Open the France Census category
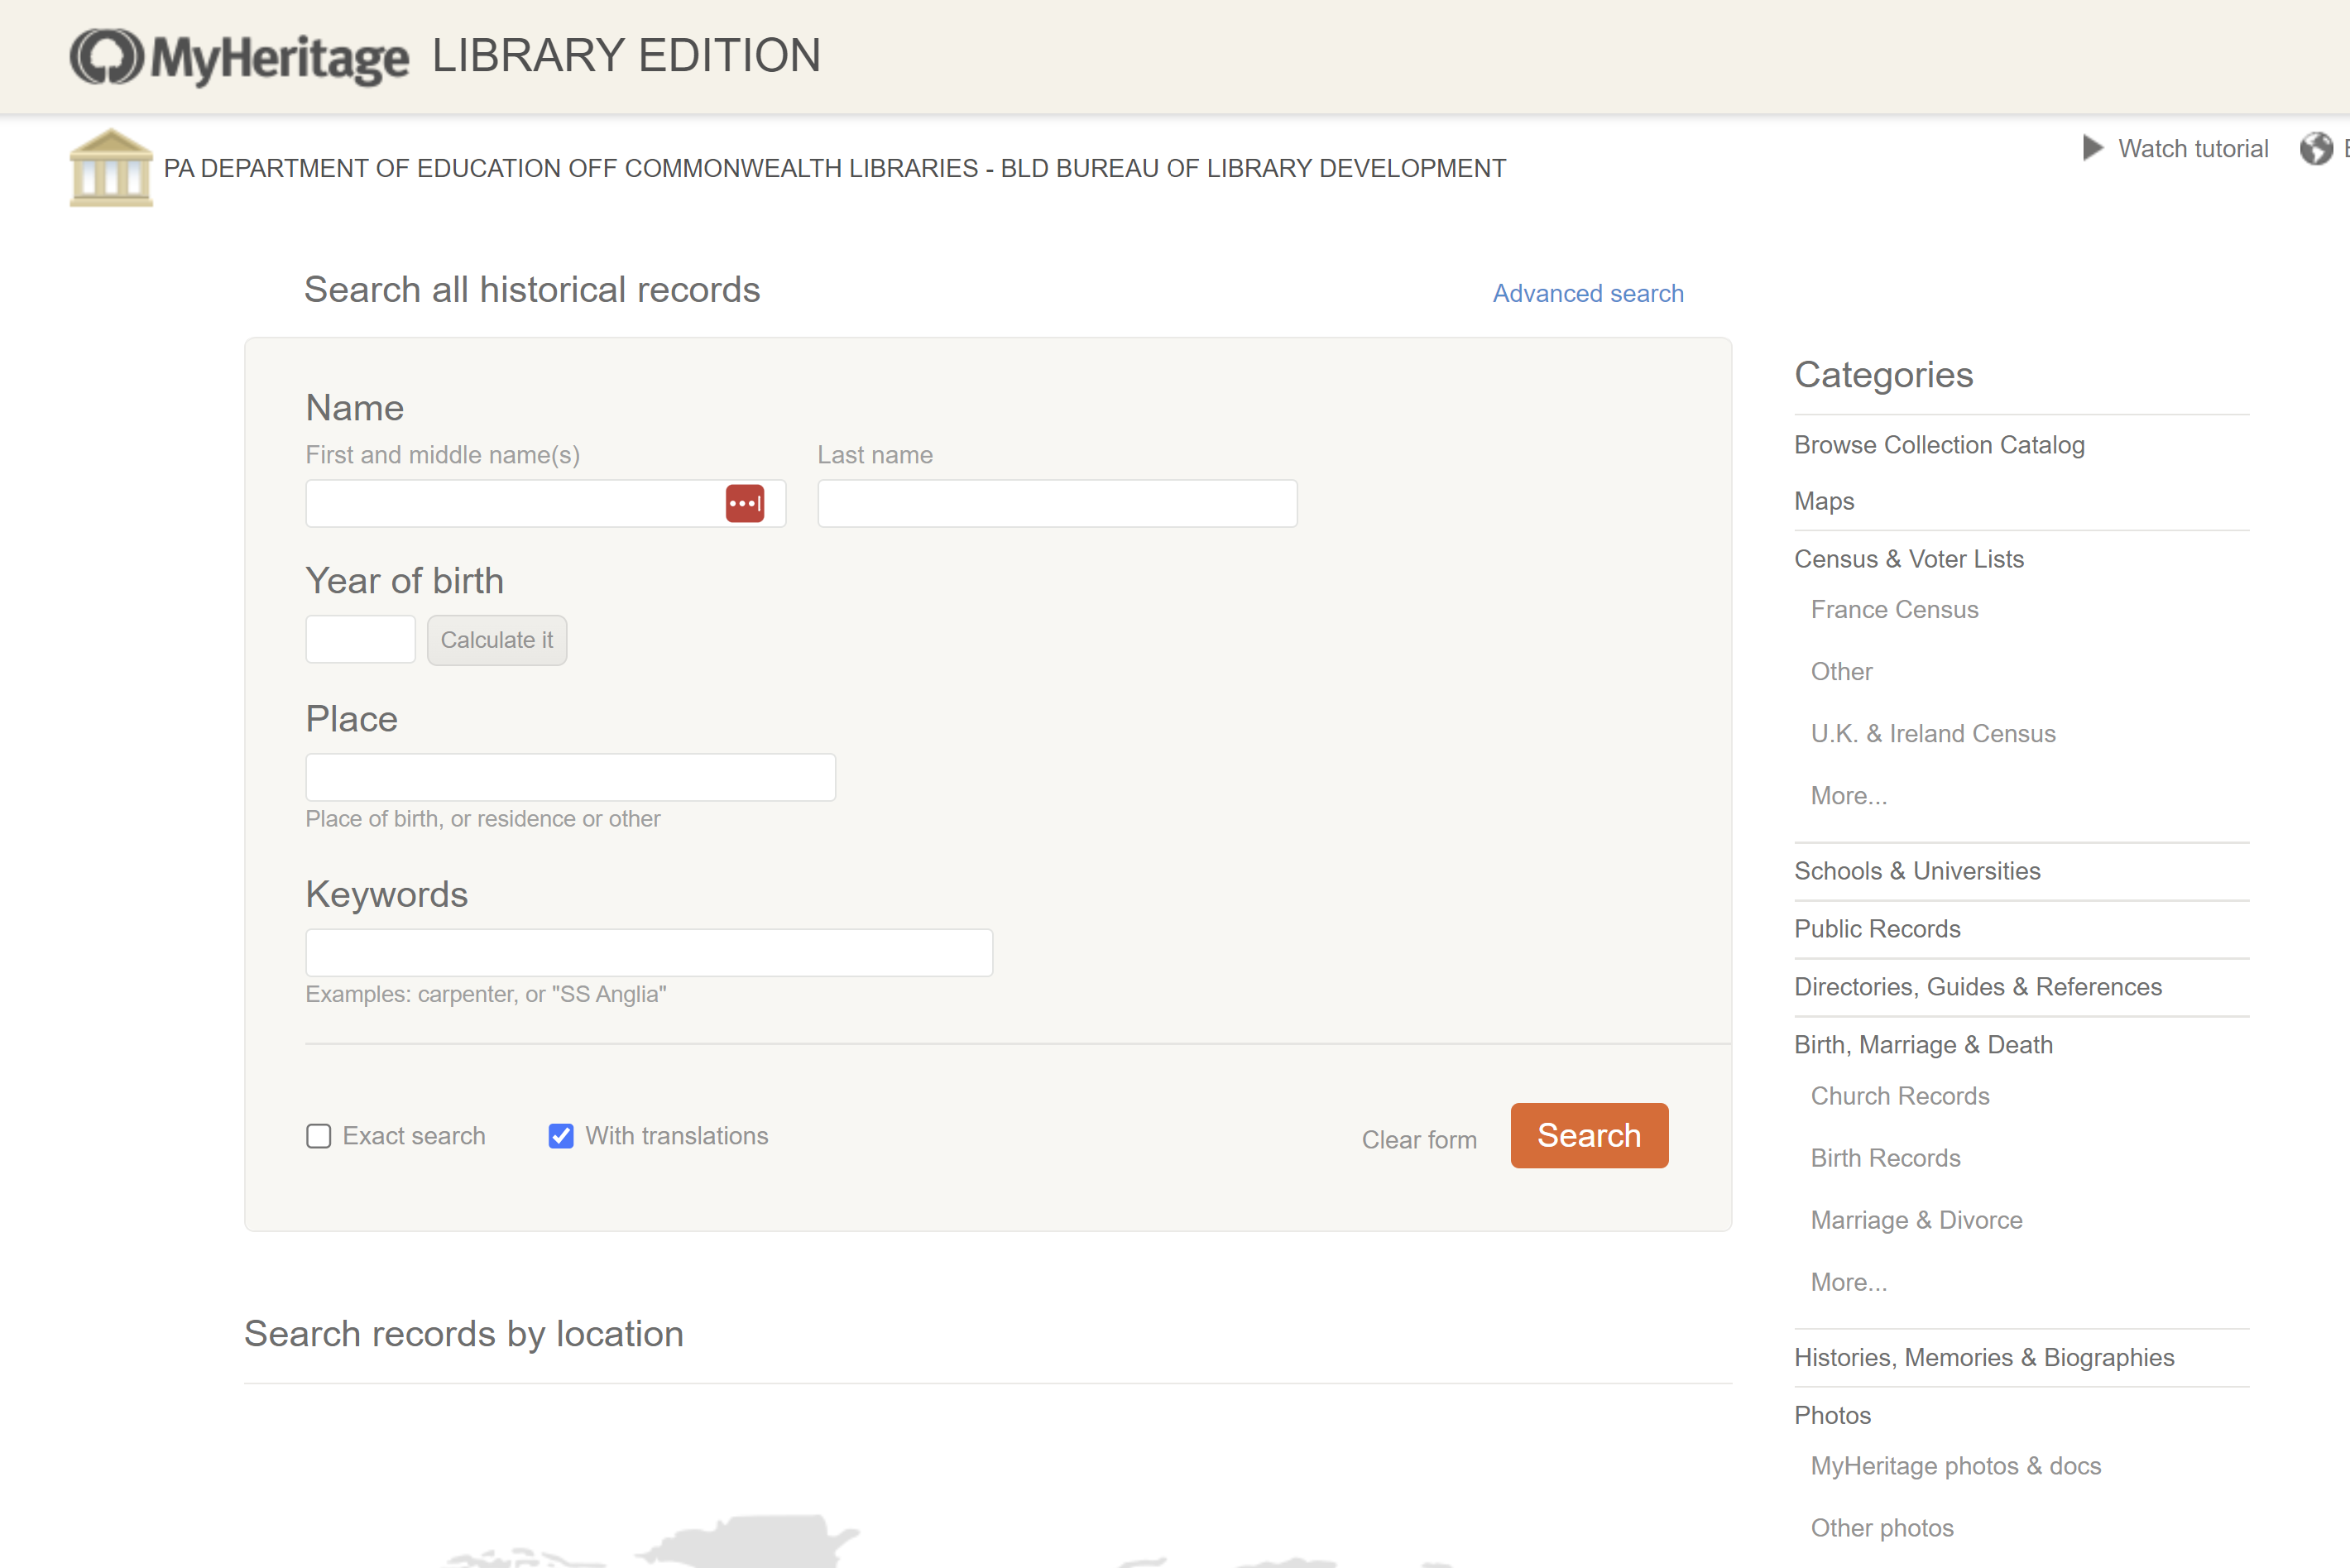The width and height of the screenshot is (2350, 1568). [x=1893, y=609]
